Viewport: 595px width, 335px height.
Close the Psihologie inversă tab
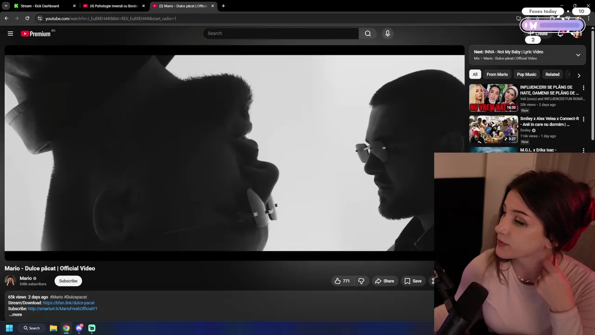pos(143,6)
